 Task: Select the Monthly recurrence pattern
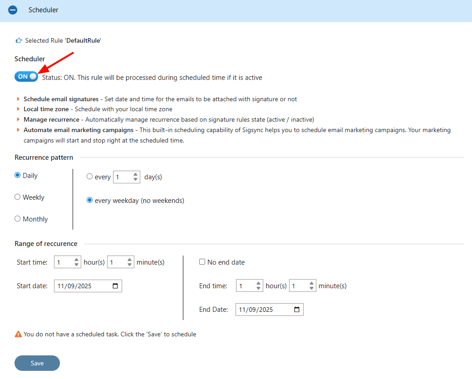(x=18, y=219)
